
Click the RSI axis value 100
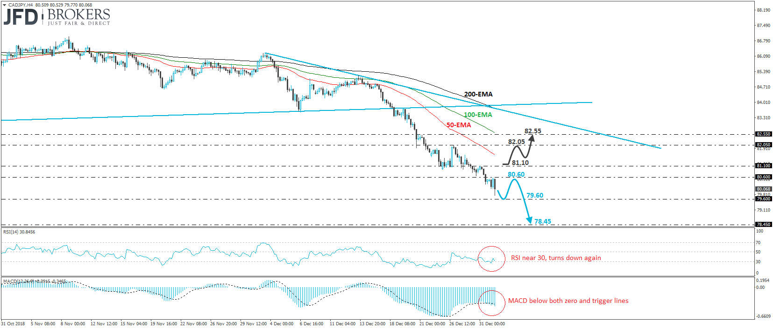(x=759, y=231)
